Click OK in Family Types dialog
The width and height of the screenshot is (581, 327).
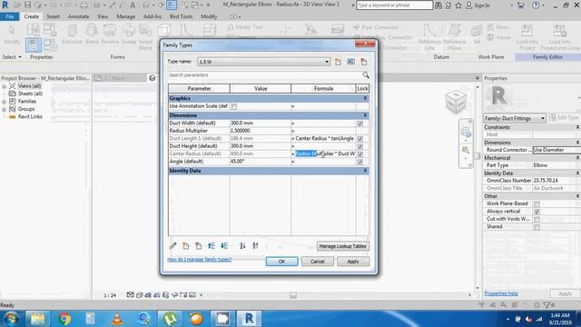coord(281,262)
